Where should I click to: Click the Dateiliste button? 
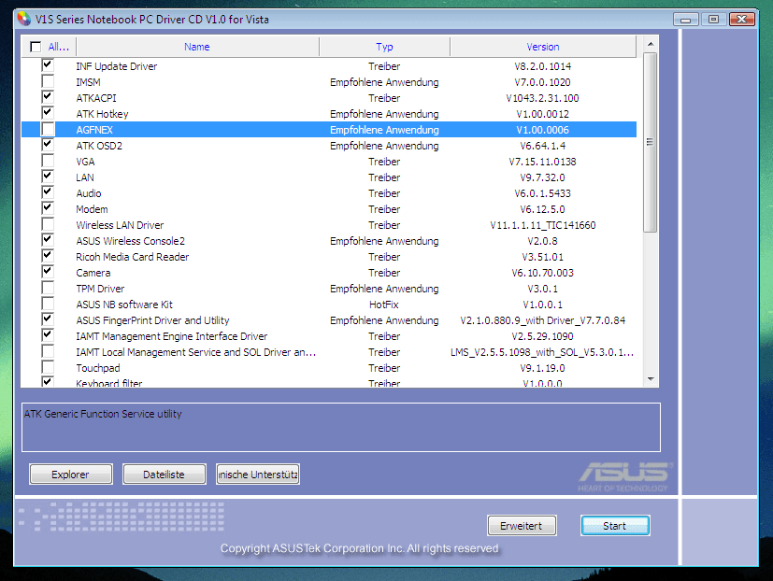pyautogui.click(x=165, y=475)
